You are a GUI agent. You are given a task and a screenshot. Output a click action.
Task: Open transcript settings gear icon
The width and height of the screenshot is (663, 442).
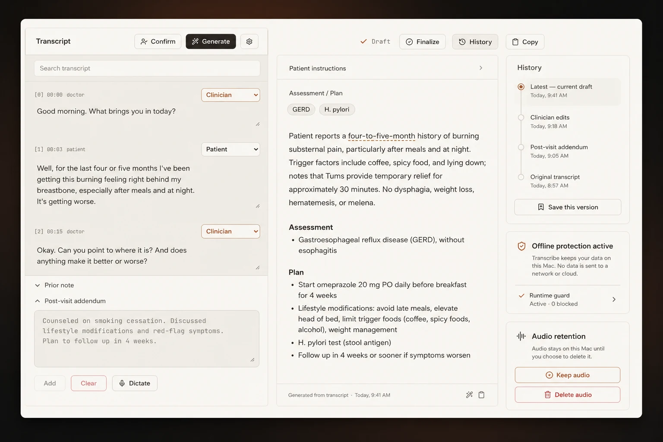click(249, 41)
